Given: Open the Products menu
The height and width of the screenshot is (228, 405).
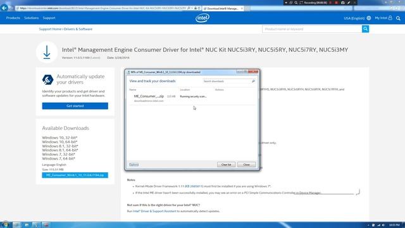Looking at the screenshot, I should pos(13,18).
